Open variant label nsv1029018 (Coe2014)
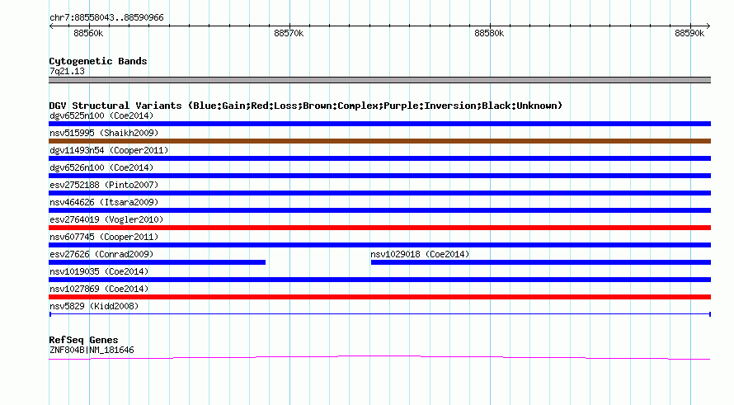This screenshot has height=405, width=734. (x=420, y=254)
